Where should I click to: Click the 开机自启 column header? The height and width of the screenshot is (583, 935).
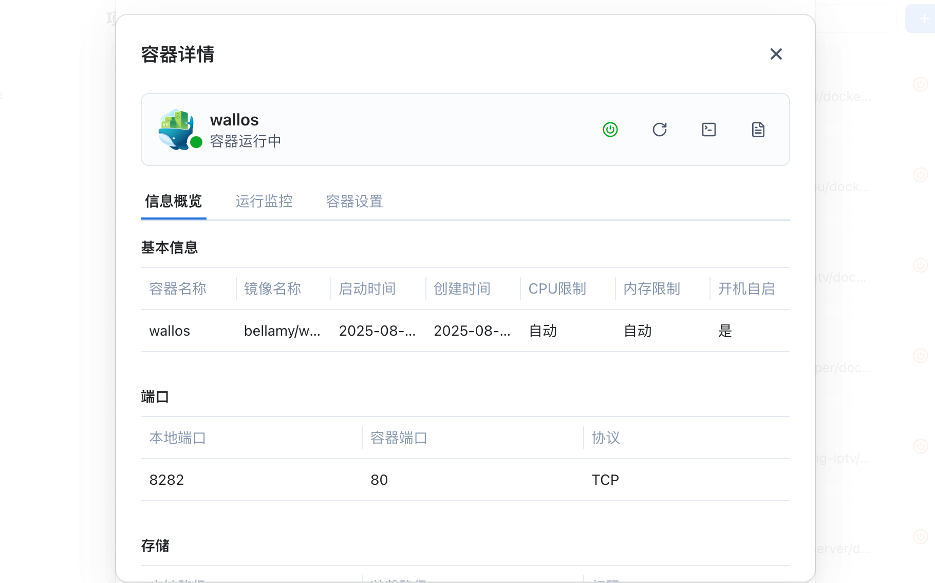coord(746,288)
